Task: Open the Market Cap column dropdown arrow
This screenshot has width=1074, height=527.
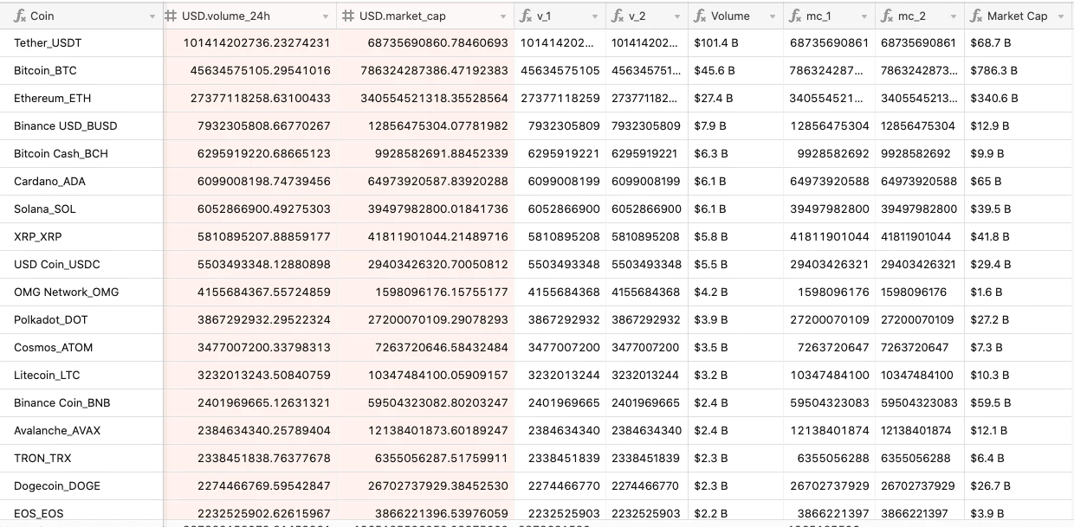Action: tap(1062, 16)
